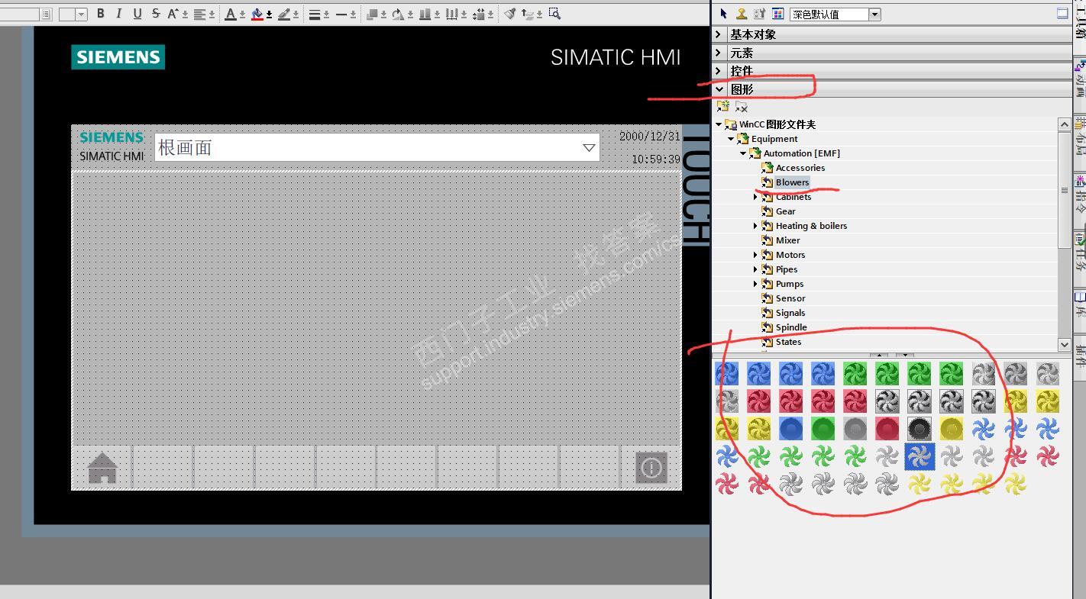Click the pane mode icon at toolbox top-right
Screen dimensions: 1086x599
(x=1062, y=13)
